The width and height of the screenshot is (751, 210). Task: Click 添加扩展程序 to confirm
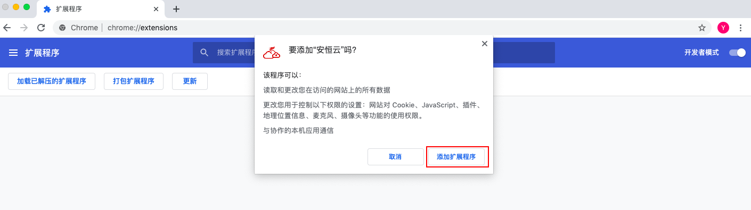456,157
